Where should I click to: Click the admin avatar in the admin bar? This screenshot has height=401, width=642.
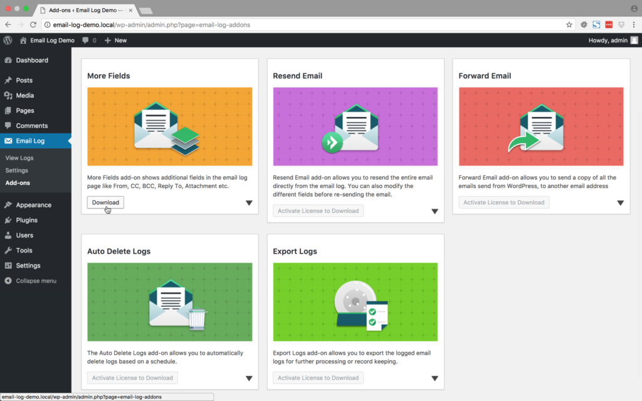click(634, 40)
